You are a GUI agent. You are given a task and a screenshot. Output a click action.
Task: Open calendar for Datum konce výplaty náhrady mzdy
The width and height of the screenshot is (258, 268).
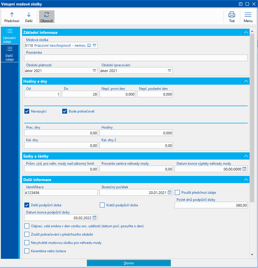pyautogui.click(x=244, y=169)
